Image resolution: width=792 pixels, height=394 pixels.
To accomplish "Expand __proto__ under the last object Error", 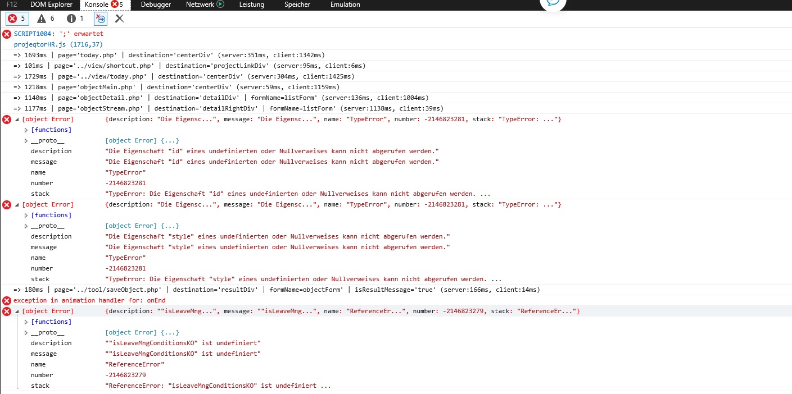I will tap(26, 333).
